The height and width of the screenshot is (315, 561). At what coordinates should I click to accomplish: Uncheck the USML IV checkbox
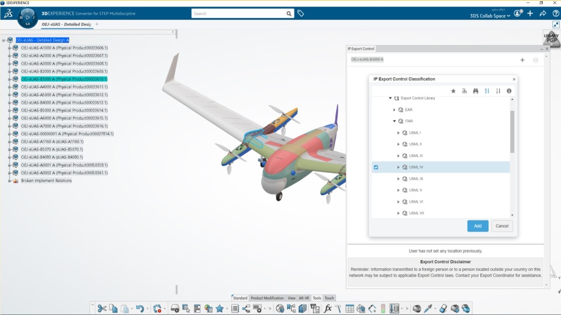point(376,167)
